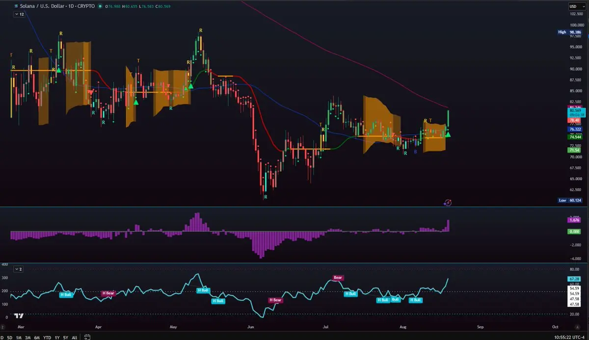The height and width of the screenshot is (340, 589).
Task: Expand the 12 indicators legend
Action: pos(19,15)
